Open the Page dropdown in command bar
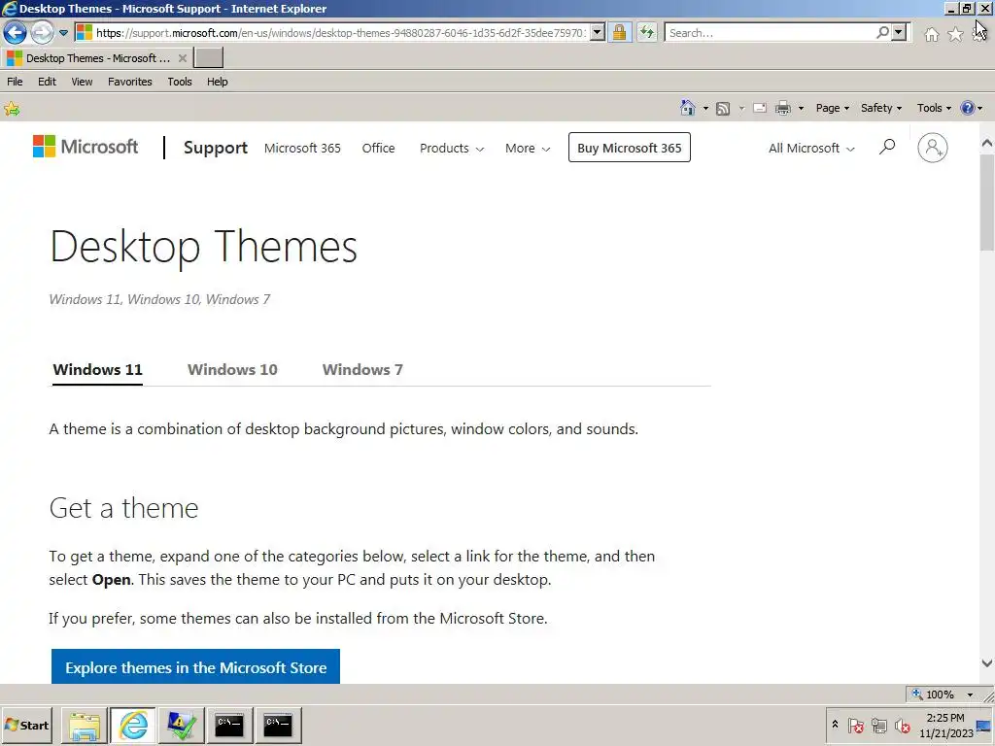The image size is (995, 746). (833, 108)
